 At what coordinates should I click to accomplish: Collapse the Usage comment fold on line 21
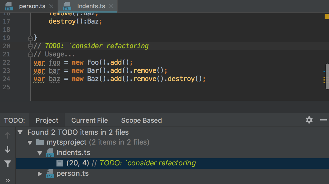click(30, 54)
